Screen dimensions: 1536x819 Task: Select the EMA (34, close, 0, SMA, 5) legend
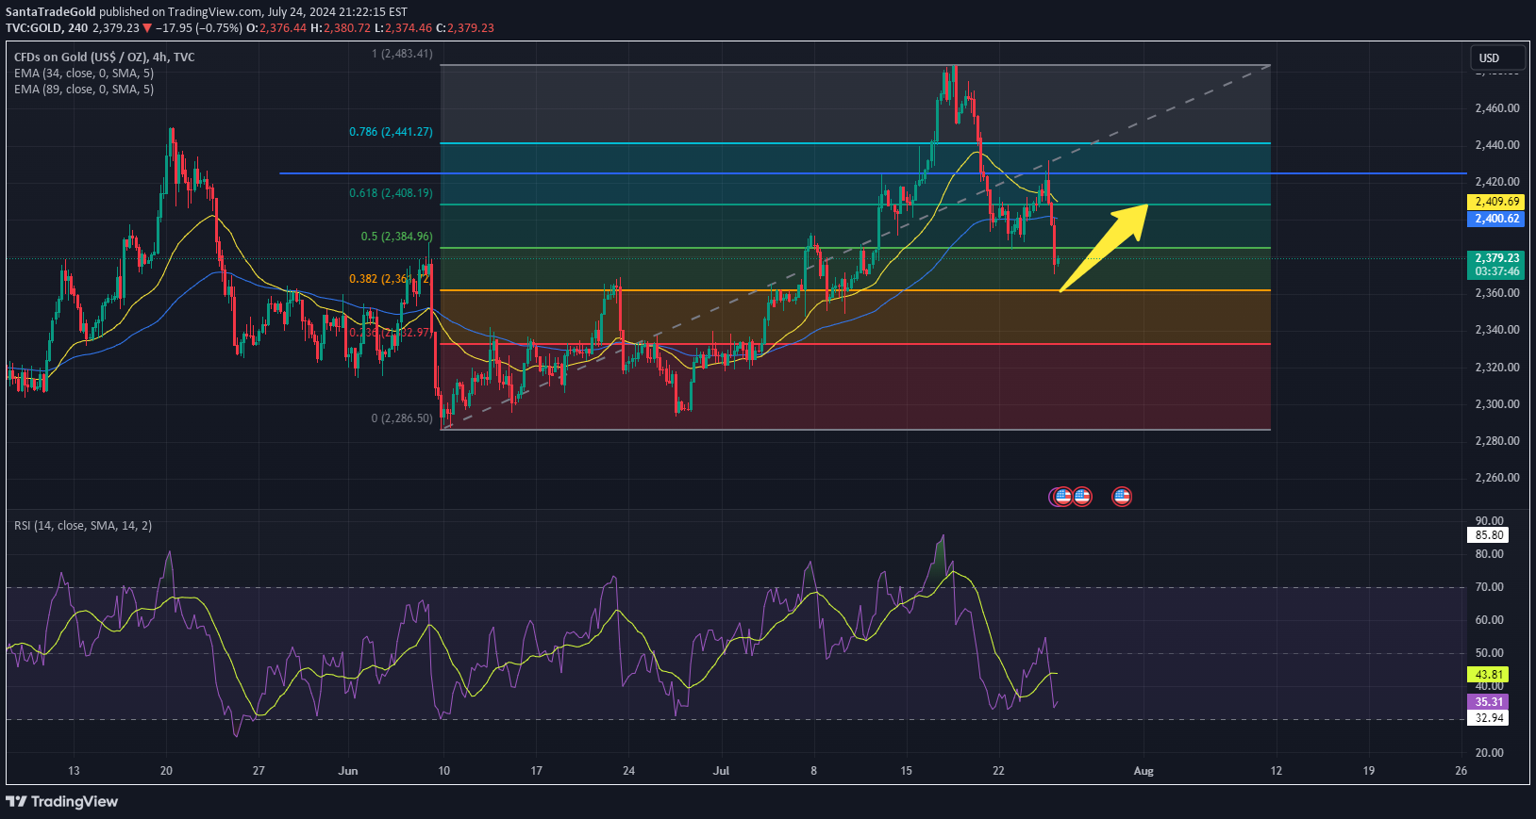[84, 74]
